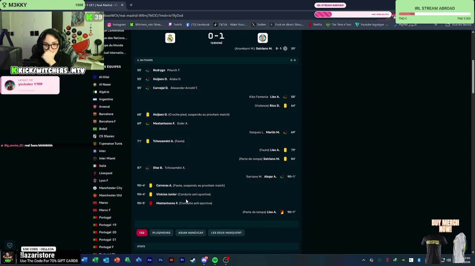The height and width of the screenshot is (266, 475).
Task: Click the browser address bar URL
Action: (144, 16)
